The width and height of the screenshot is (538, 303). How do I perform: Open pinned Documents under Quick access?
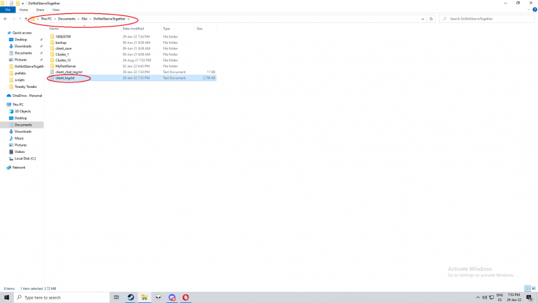23,53
